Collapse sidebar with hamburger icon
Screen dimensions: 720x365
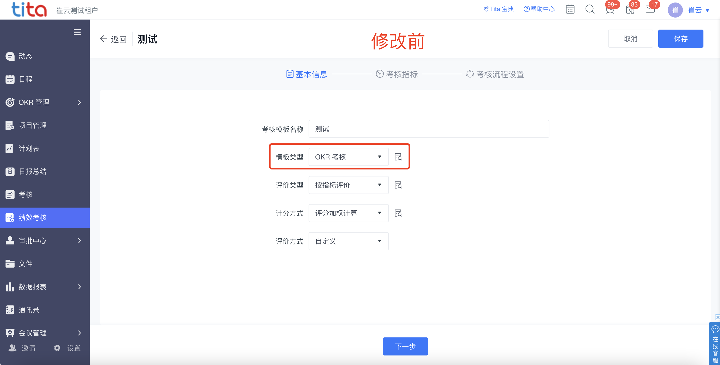77,32
